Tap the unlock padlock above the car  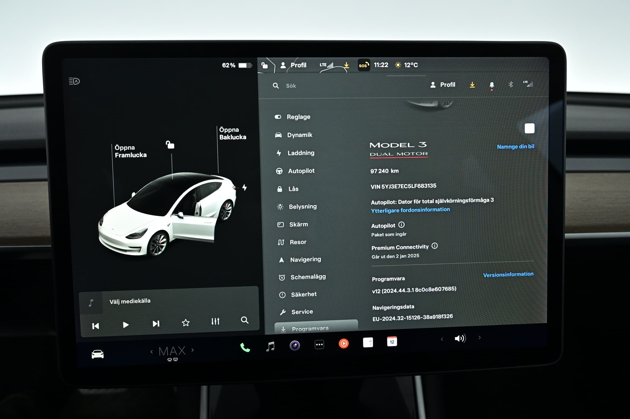pos(170,145)
